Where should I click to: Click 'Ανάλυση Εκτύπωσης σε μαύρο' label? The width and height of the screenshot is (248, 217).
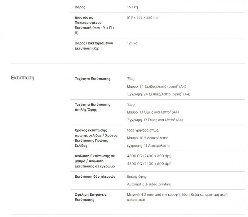[x=95, y=161]
